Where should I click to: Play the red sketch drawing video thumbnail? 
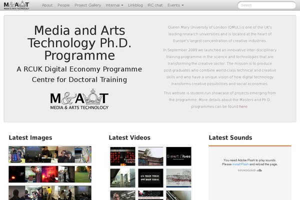(178, 178)
